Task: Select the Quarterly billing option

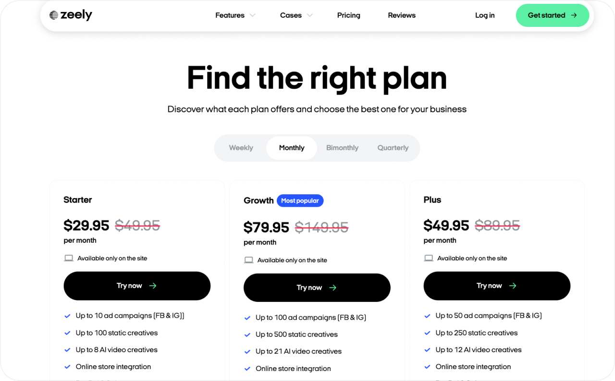Action: pos(393,148)
